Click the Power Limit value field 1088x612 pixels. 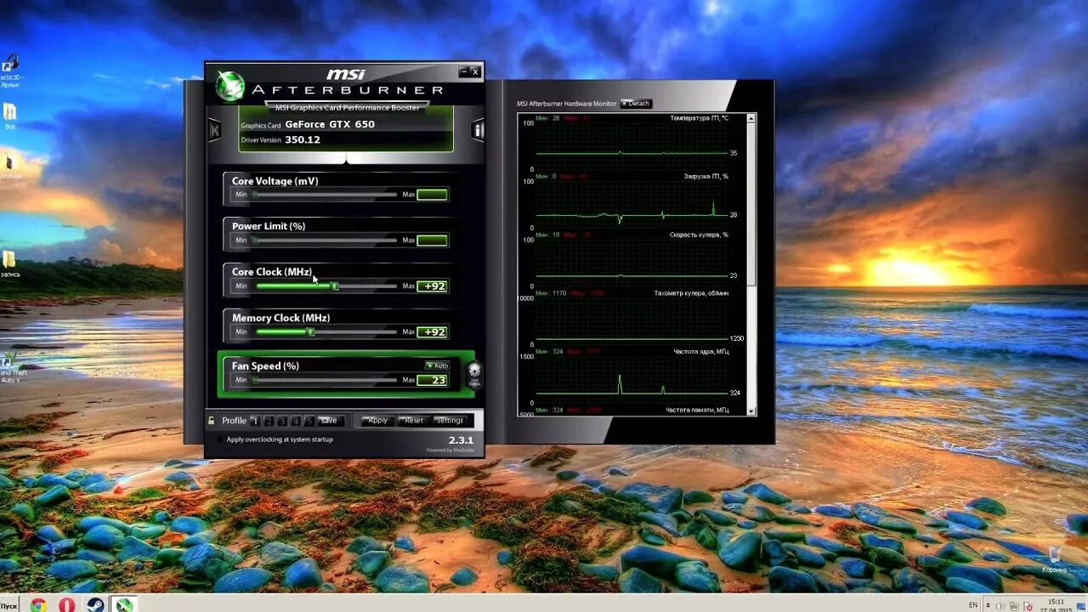point(433,241)
